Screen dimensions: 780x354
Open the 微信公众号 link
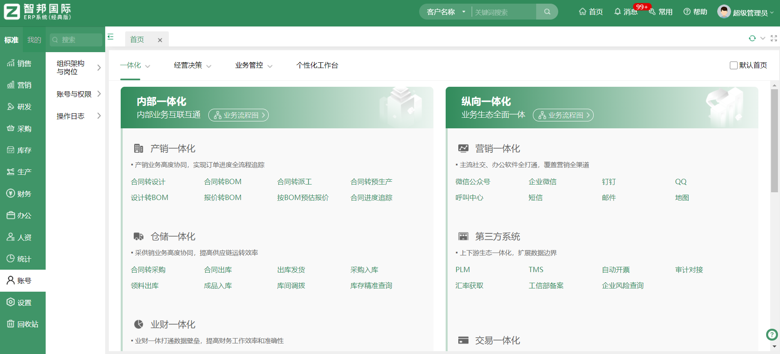[x=473, y=182]
